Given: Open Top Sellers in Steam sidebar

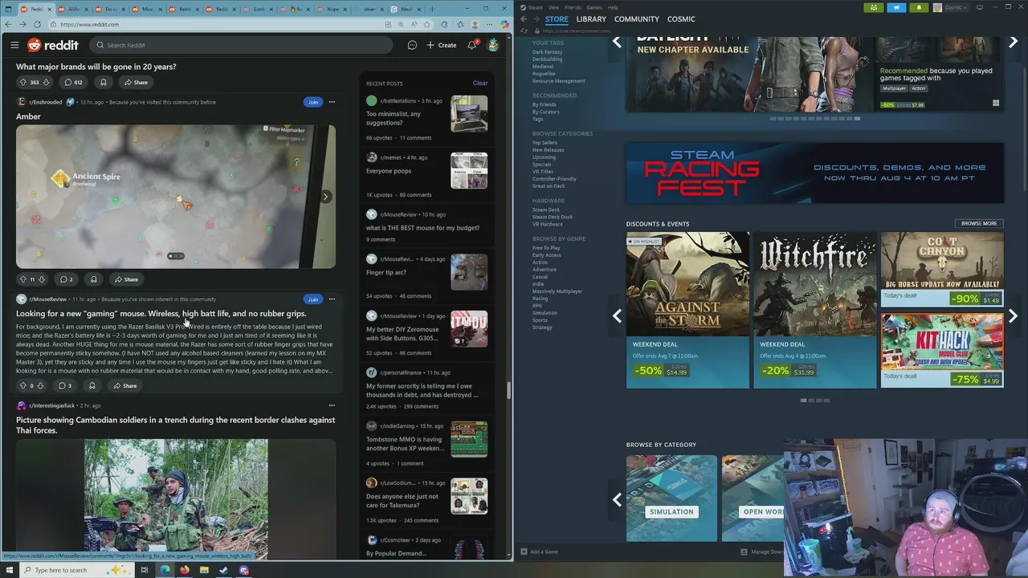Looking at the screenshot, I should click(x=545, y=143).
